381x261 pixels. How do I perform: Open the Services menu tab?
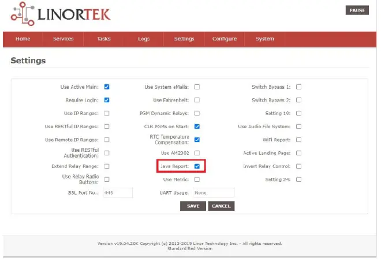tap(63, 39)
